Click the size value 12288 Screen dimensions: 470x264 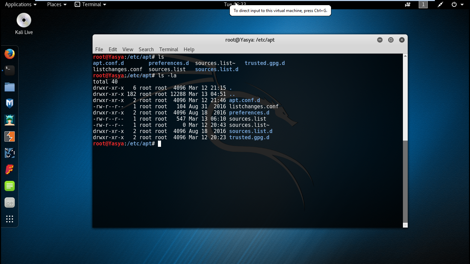[178, 94]
